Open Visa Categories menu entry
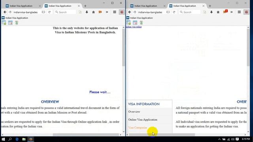The image size is (253, 142). pos(138,127)
